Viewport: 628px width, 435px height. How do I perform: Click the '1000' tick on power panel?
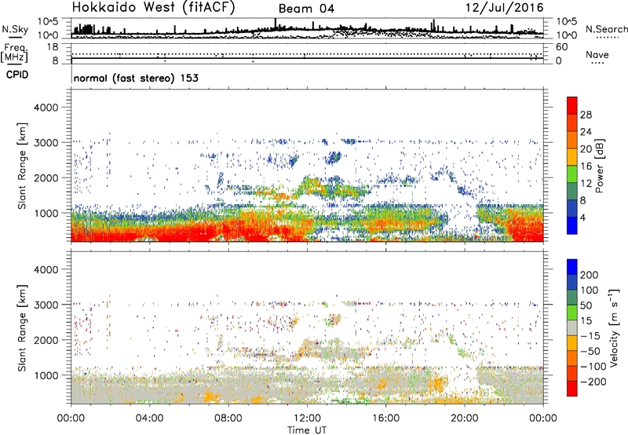[46, 213]
